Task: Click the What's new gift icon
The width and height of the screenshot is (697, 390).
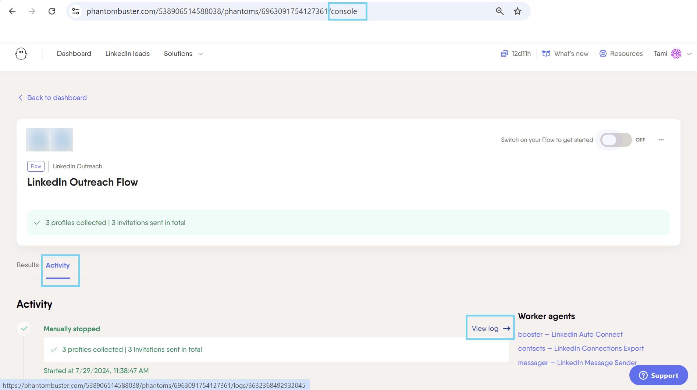Action: pyautogui.click(x=546, y=54)
